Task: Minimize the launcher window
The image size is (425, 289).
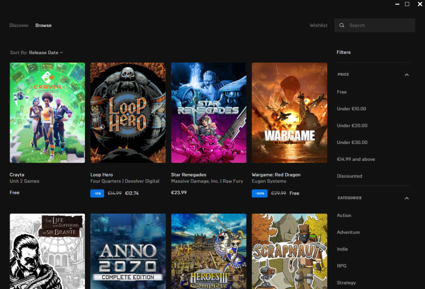Action: pyautogui.click(x=397, y=4)
